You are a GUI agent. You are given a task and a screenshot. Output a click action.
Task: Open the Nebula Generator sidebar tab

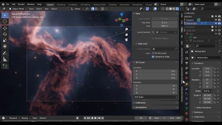click(x=182, y=75)
